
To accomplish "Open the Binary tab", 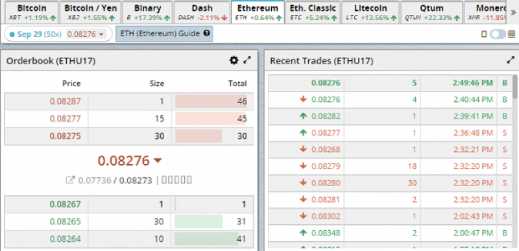I will [x=148, y=12].
